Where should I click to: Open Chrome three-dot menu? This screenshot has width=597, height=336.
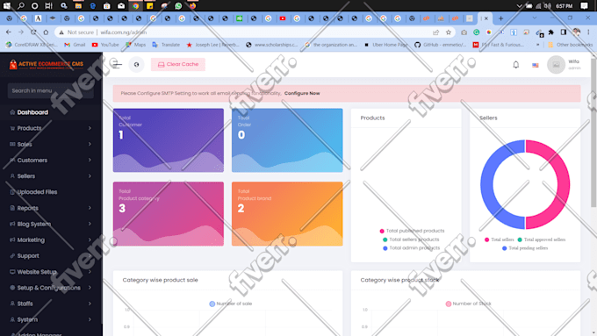point(588,32)
